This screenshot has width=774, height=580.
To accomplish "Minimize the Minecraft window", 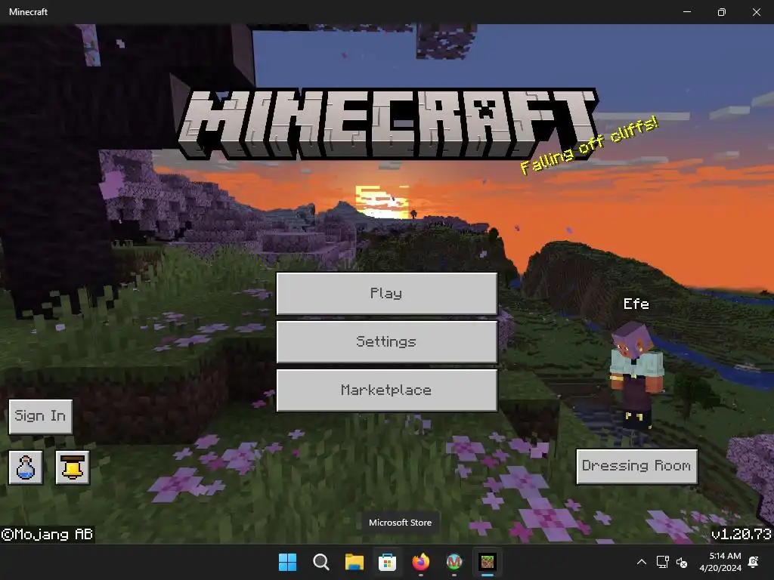I will pyautogui.click(x=686, y=12).
